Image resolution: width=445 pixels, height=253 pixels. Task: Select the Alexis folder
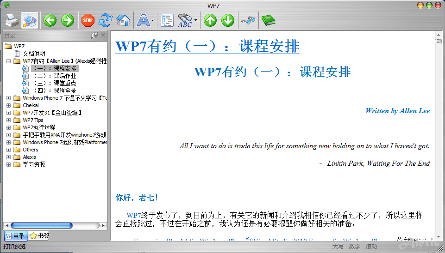pyautogui.click(x=29, y=157)
